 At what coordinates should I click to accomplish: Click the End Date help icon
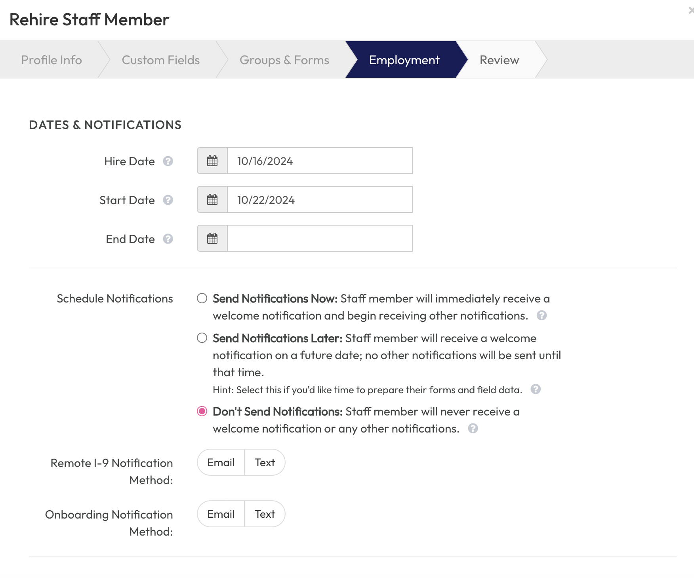pos(168,239)
